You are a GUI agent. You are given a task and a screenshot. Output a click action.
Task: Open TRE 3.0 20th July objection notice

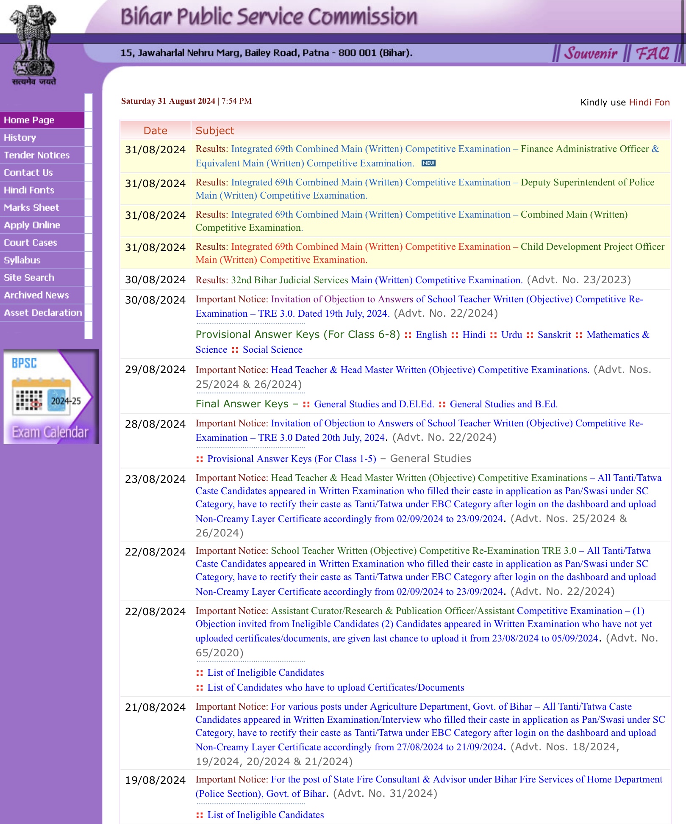pyautogui.click(x=419, y=430)
